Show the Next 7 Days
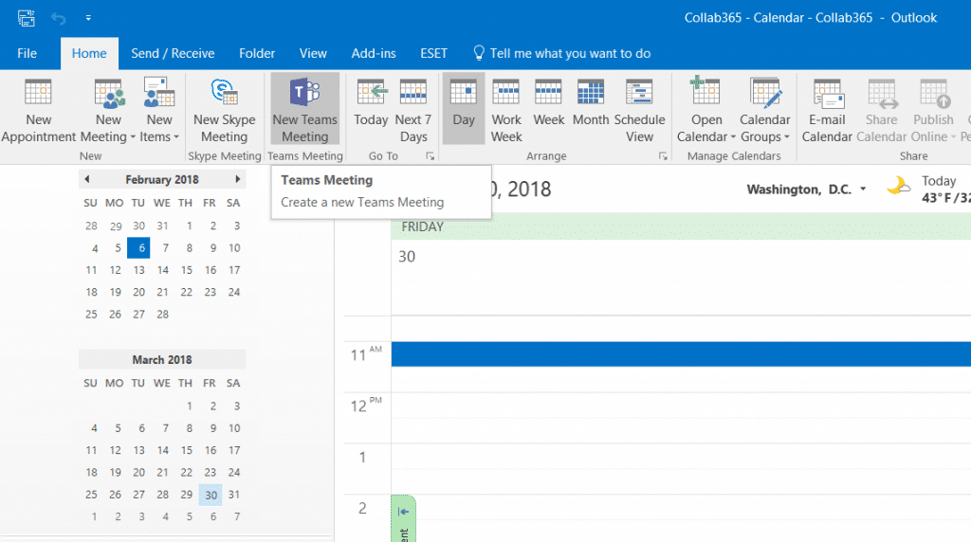This screenshot has width=971, height=542. click(x=413, y=112)
